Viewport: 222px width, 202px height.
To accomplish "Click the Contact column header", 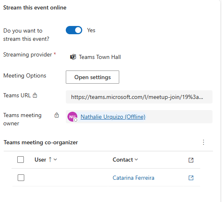I will 123,160.
